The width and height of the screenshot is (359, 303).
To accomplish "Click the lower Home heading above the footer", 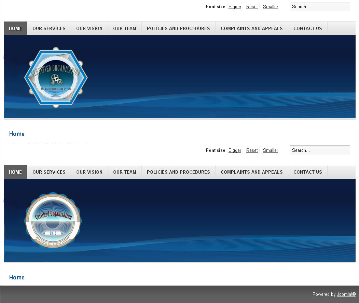I will click(17, 278).
